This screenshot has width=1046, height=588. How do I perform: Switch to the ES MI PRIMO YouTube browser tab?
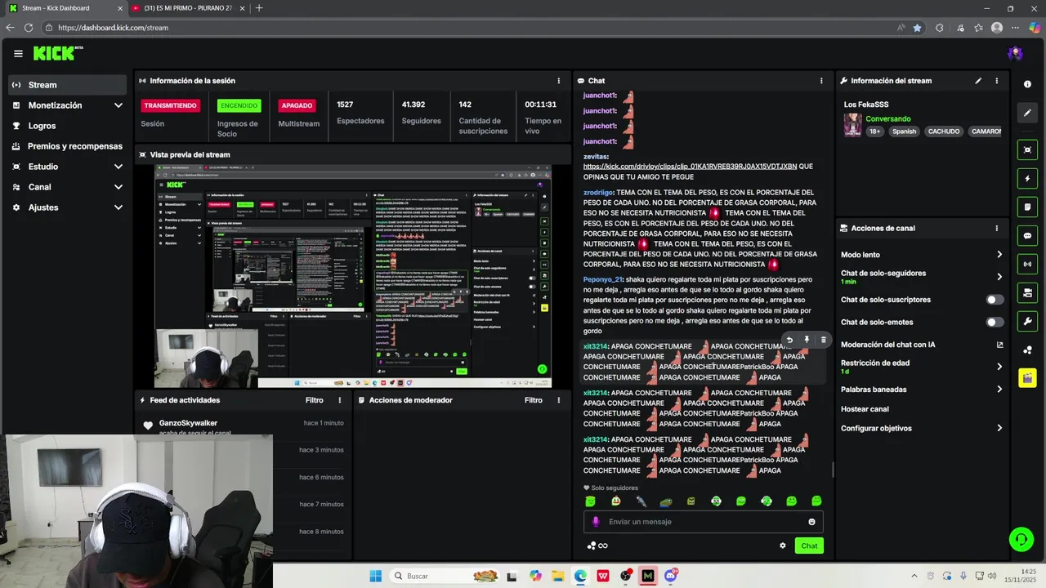pyautogui.click(x=188, y=8)
